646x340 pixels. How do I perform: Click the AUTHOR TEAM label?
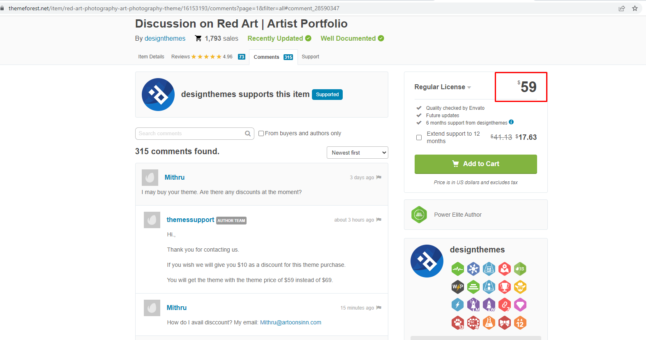[231, 221]
